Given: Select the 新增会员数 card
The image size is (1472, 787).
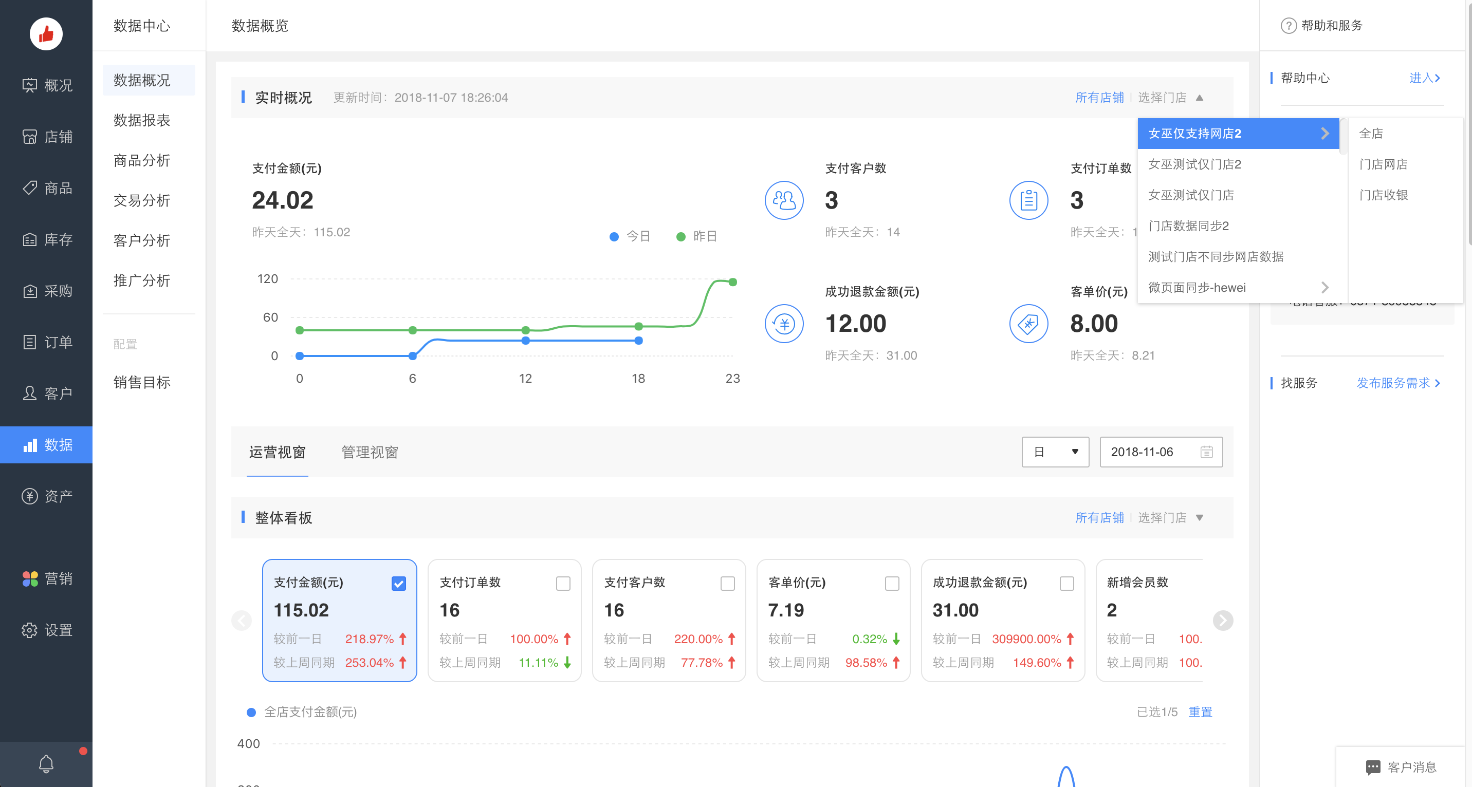Looking at the screenshot, I should pyautogui.click(x=1149, y=620).
